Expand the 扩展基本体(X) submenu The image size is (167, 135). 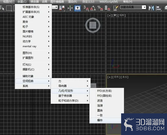[33, 12]
